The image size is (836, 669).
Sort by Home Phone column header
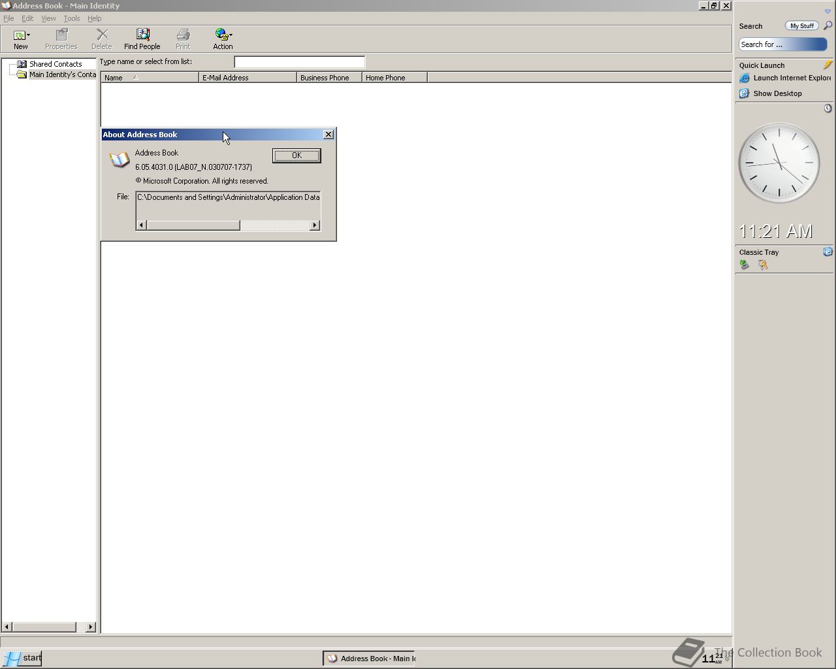coord(394,77)
